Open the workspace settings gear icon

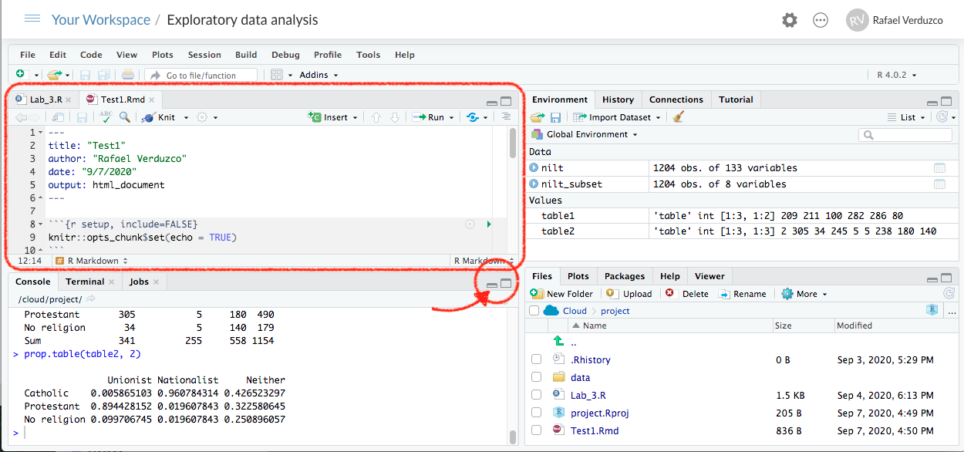[x=789, y=20]
